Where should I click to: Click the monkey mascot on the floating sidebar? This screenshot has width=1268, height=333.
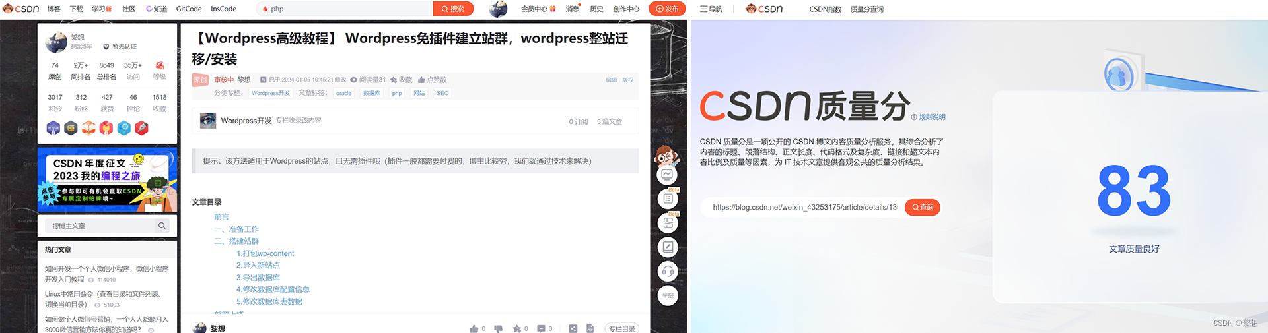[667, 155]
